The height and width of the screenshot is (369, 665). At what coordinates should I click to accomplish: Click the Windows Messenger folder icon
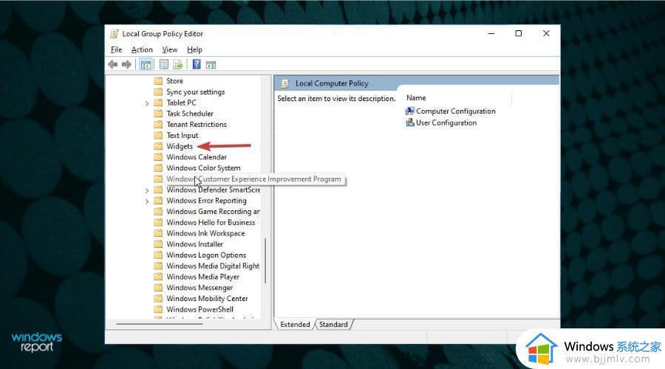point(158,288)
